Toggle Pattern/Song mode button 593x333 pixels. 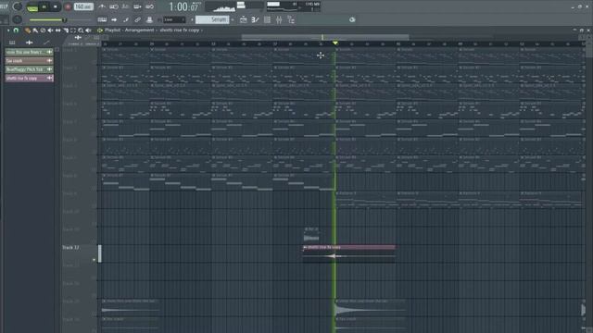(32, 7)
